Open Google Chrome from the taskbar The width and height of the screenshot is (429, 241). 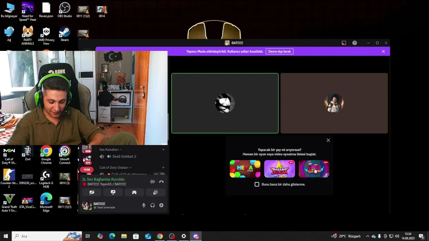(x=160, y=236)
